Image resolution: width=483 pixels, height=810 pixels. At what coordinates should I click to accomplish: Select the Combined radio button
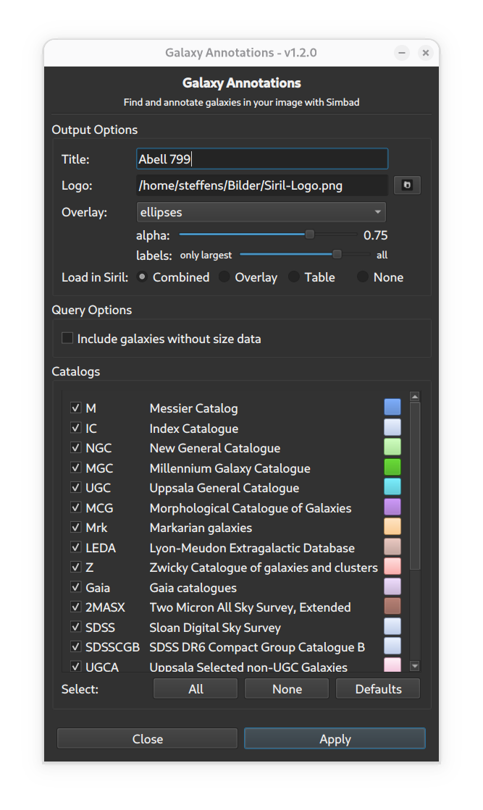142,277
